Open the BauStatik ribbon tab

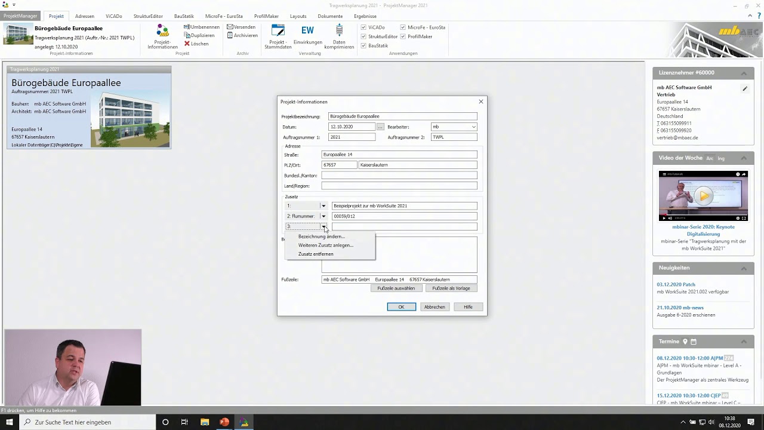coord(184,16)
